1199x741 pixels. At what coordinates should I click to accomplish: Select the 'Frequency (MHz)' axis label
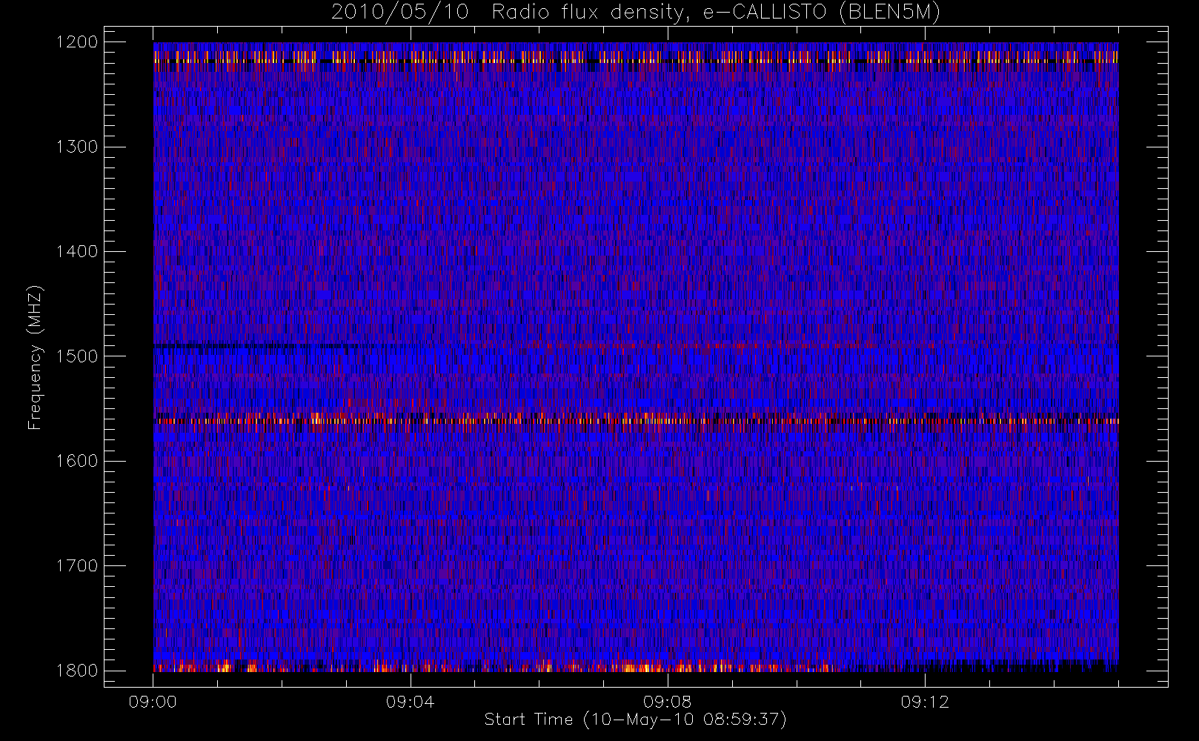point(34,357)
